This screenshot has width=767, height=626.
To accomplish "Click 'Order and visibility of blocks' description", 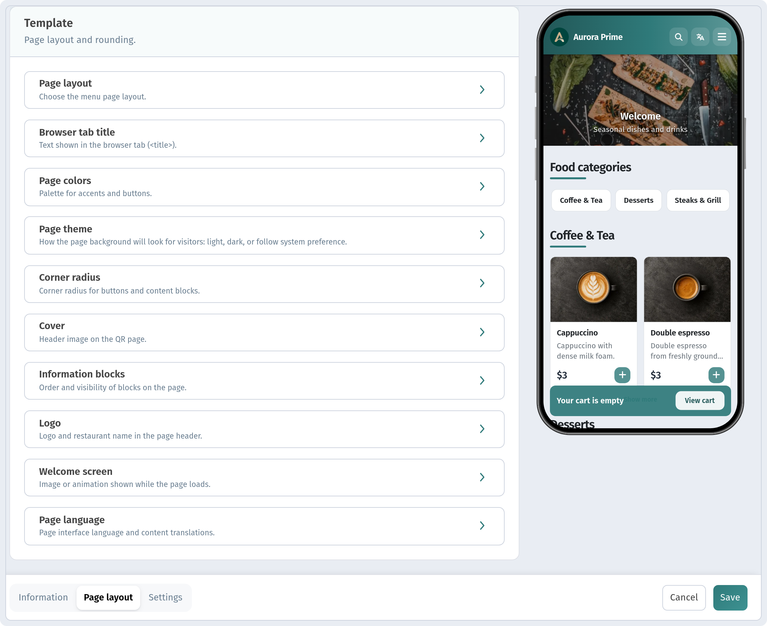I will [112, 387].
